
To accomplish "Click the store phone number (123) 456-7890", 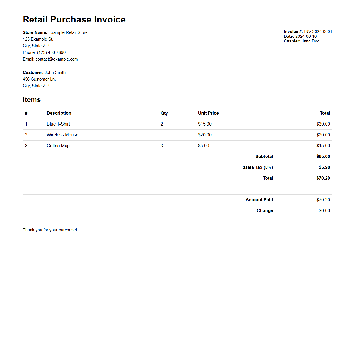I will [x=50, y=52].
